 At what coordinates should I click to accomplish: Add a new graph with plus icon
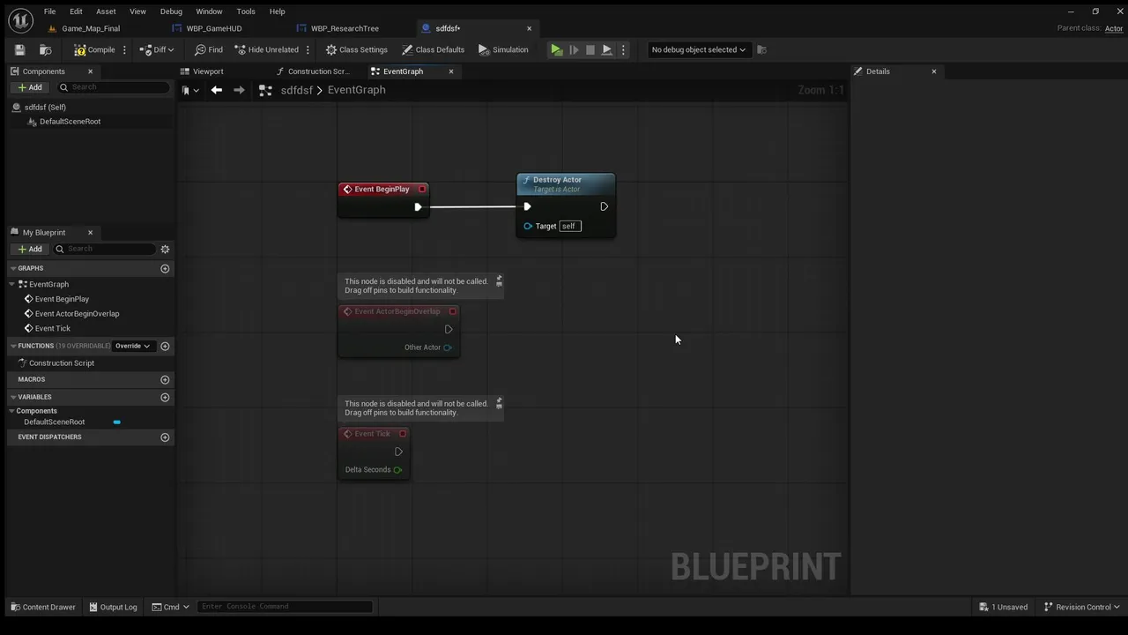coord(165,268)
